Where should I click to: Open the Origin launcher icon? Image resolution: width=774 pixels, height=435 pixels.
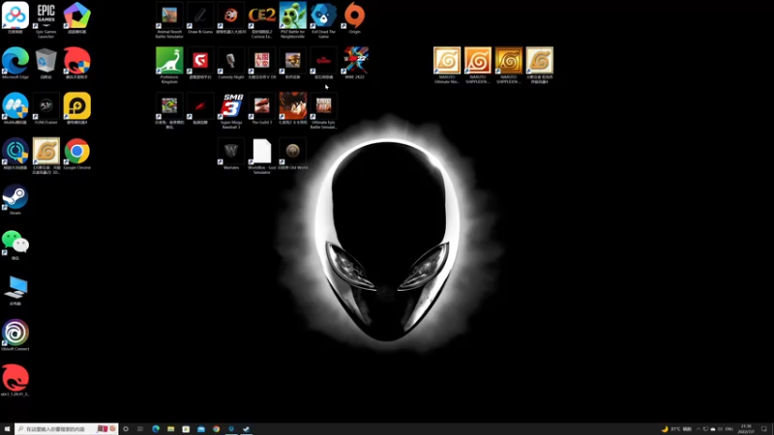[354, 17]
